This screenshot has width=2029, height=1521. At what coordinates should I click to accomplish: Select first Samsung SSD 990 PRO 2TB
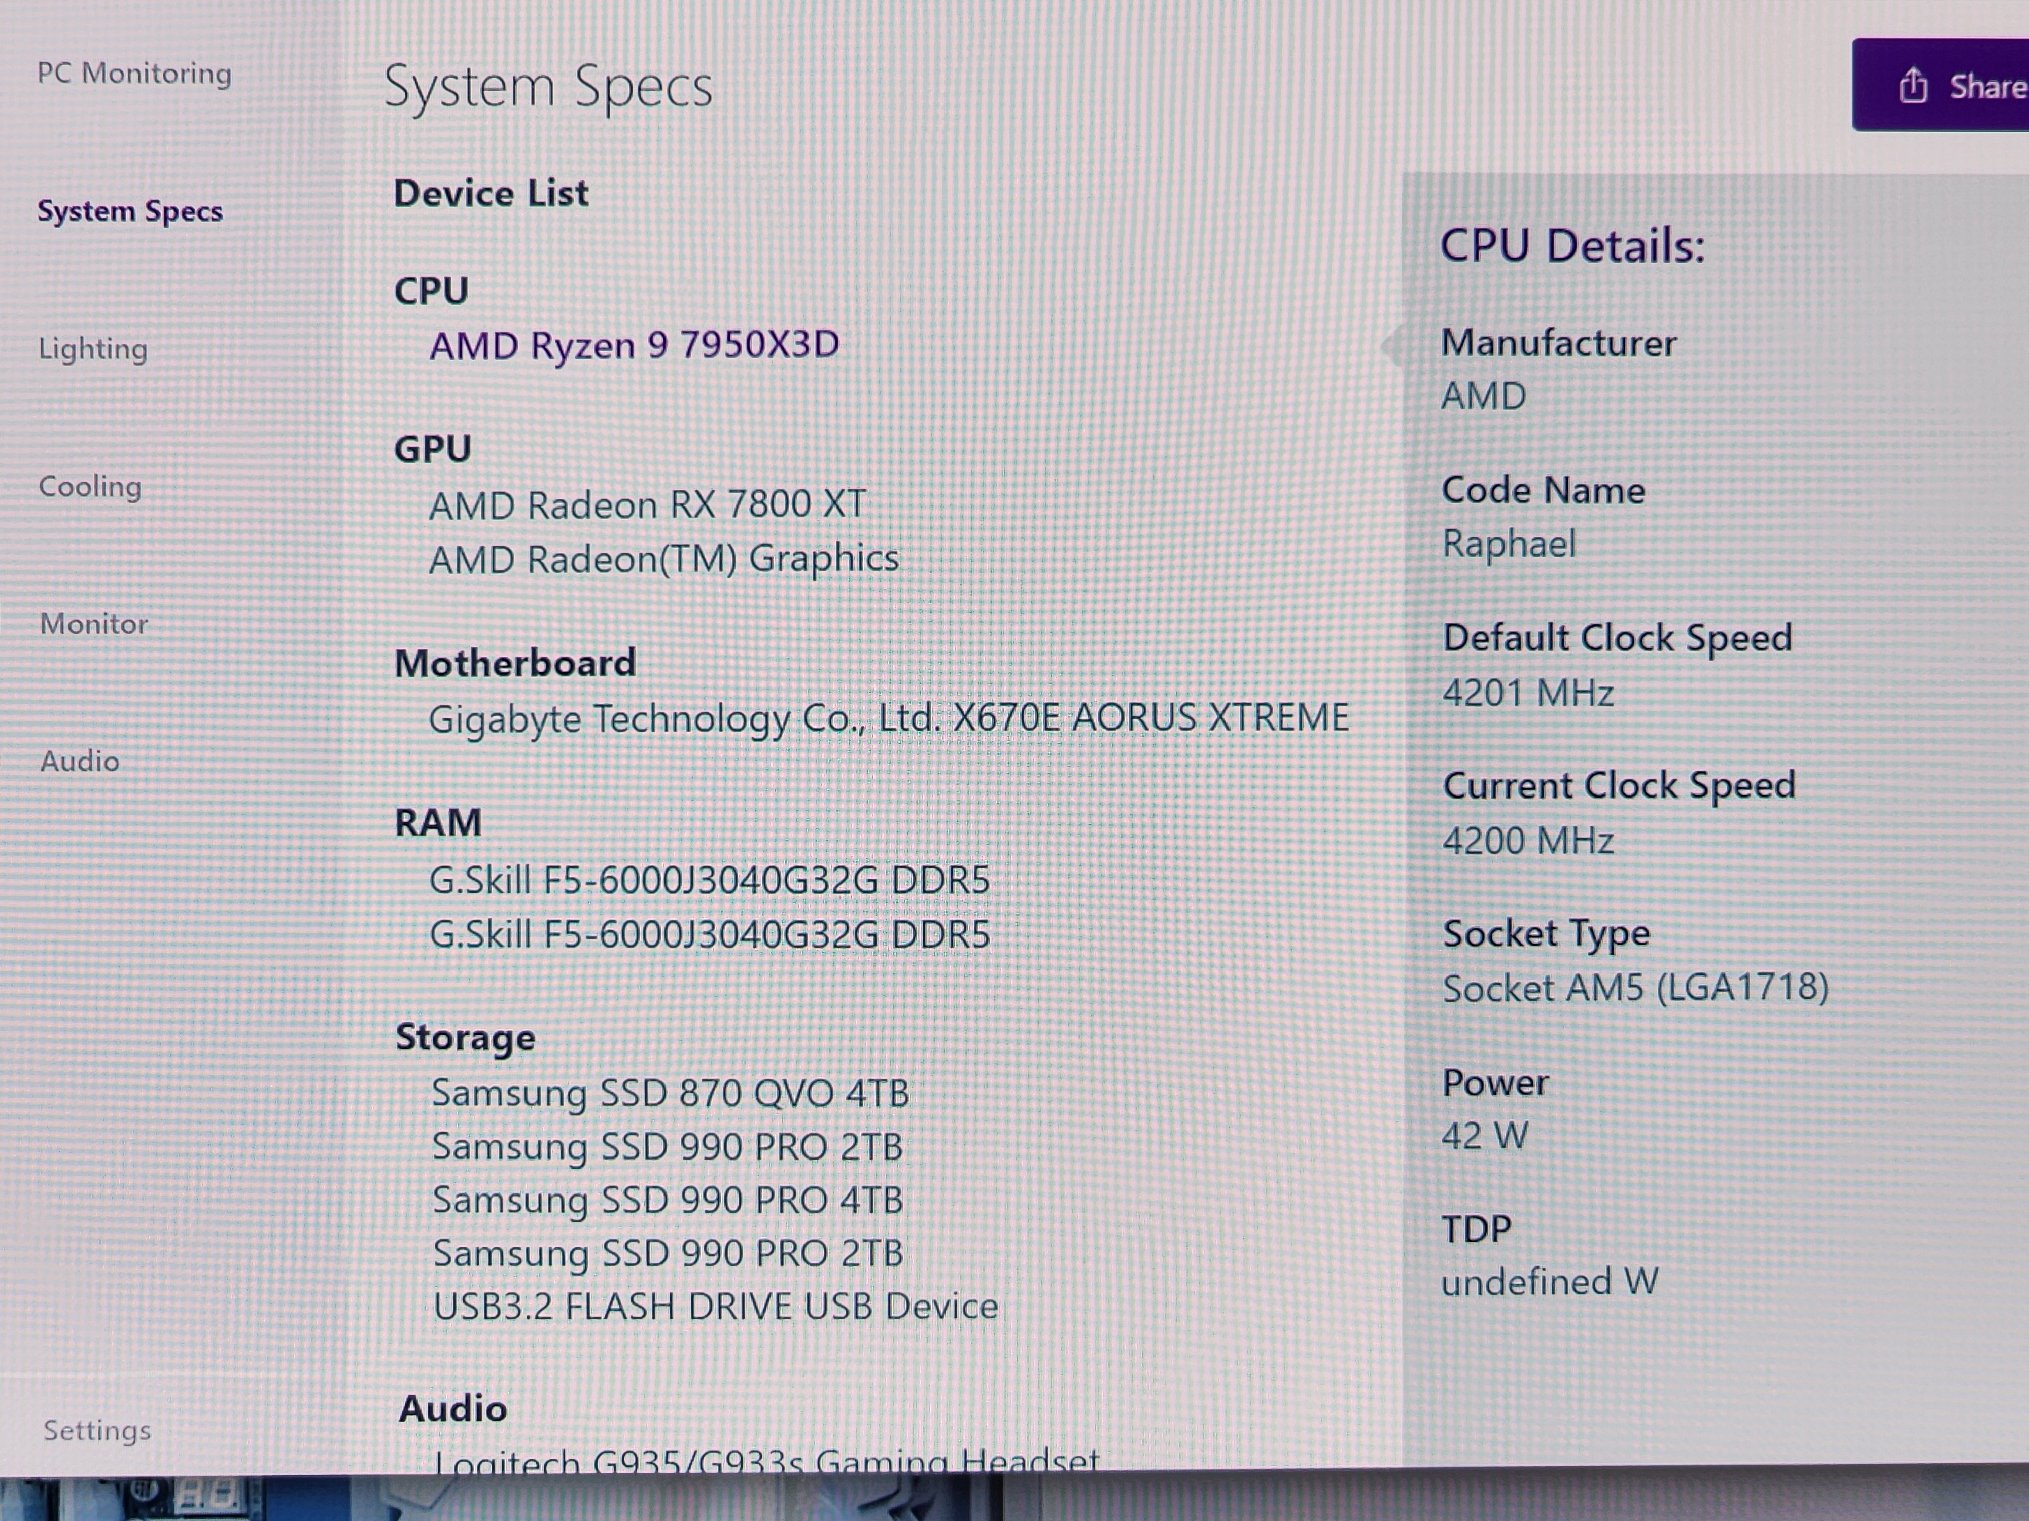pyautogui.click(x=668, y=1147)
